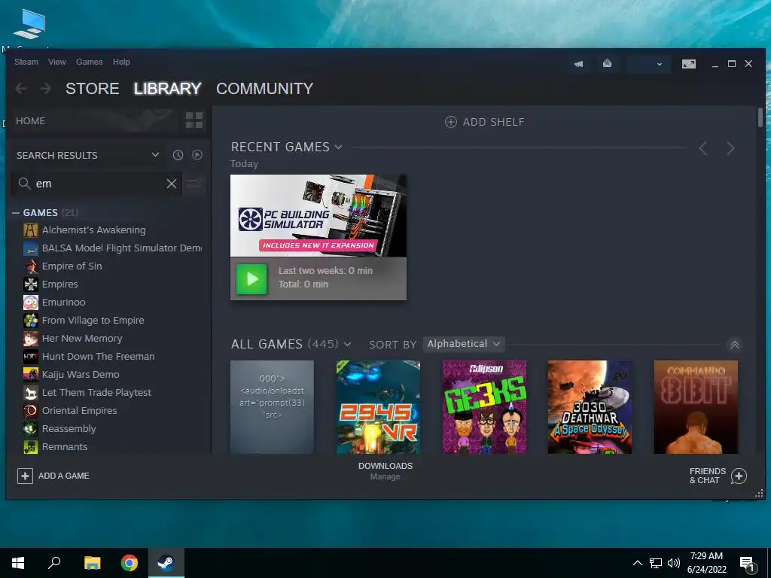Click the main content vertical scrollbar
The width and height of the screenshot is (771, 578).
click(x=760, y=117)
